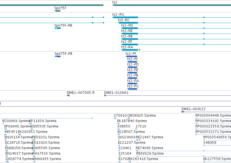
Task: Click the RE59201.5prime EST
Action: 34,140
